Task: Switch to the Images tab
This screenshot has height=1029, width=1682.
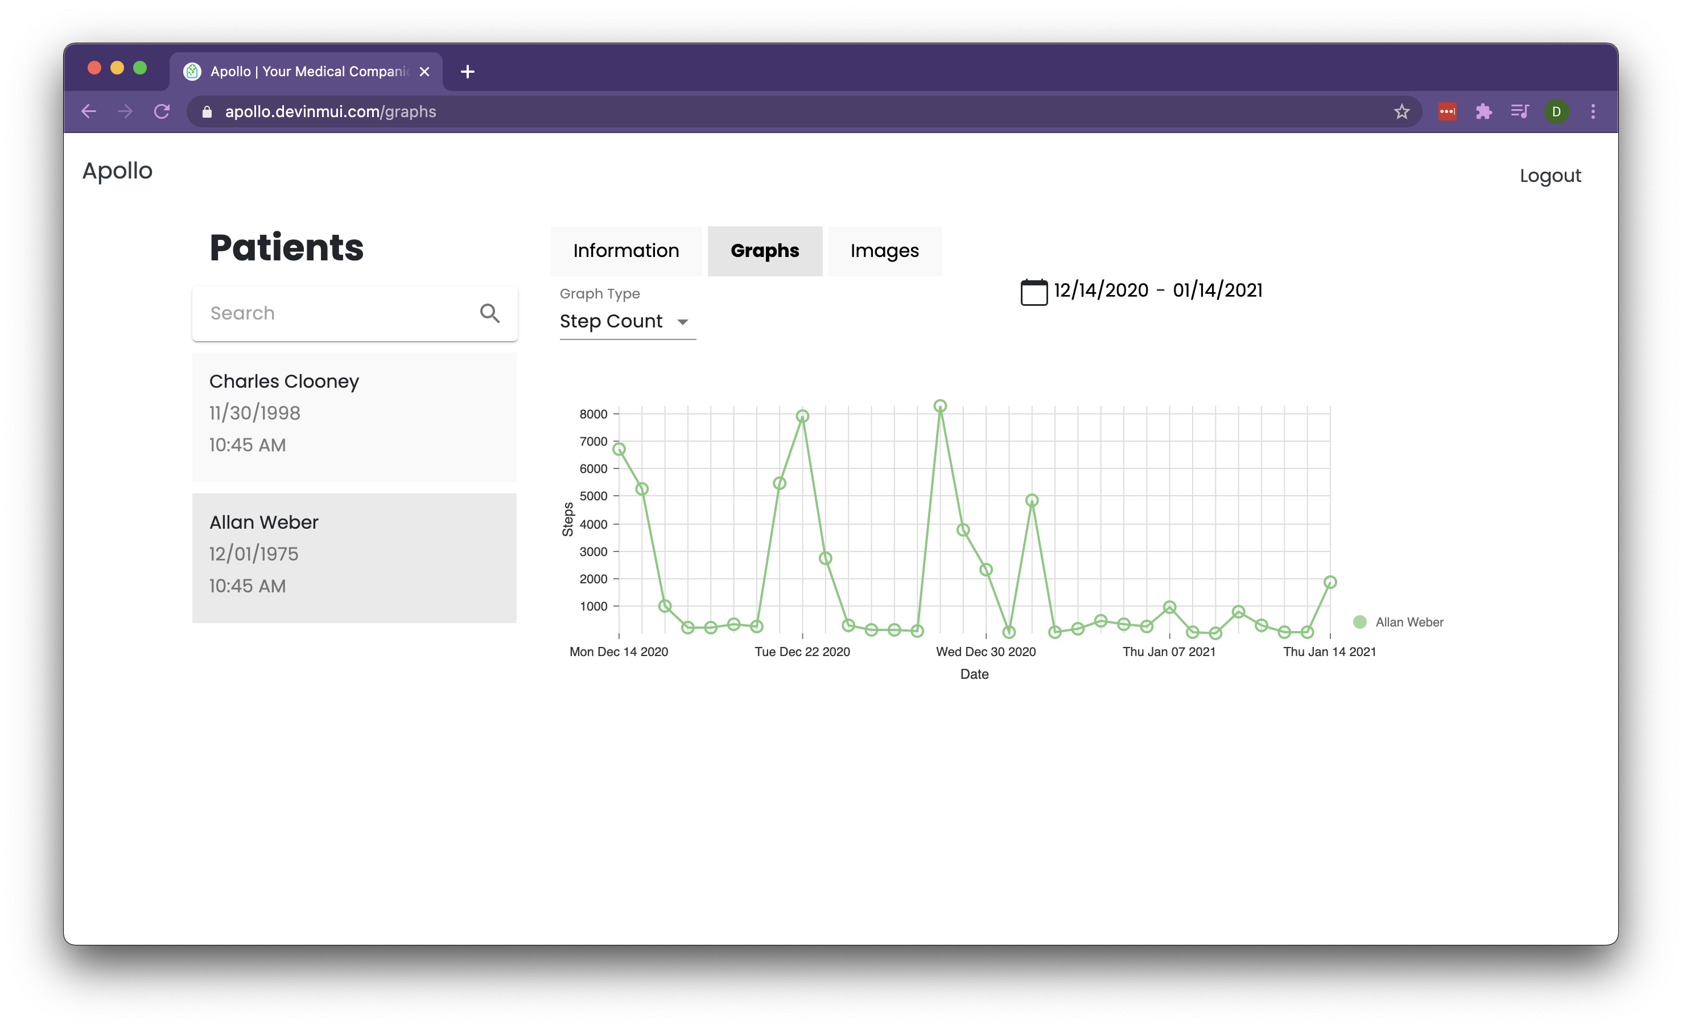Action: click(x=884, y=251)
